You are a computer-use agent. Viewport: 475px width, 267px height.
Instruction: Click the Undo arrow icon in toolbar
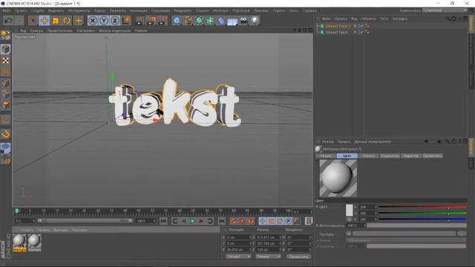[8, 21]
